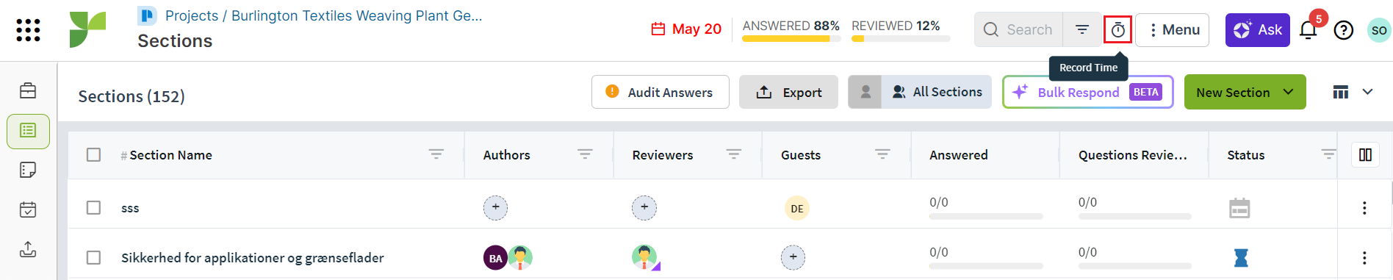This screenshot has width=1393, height=280.
Task: Toggle the column layout icon in header
Action: tap(1365, 154)
